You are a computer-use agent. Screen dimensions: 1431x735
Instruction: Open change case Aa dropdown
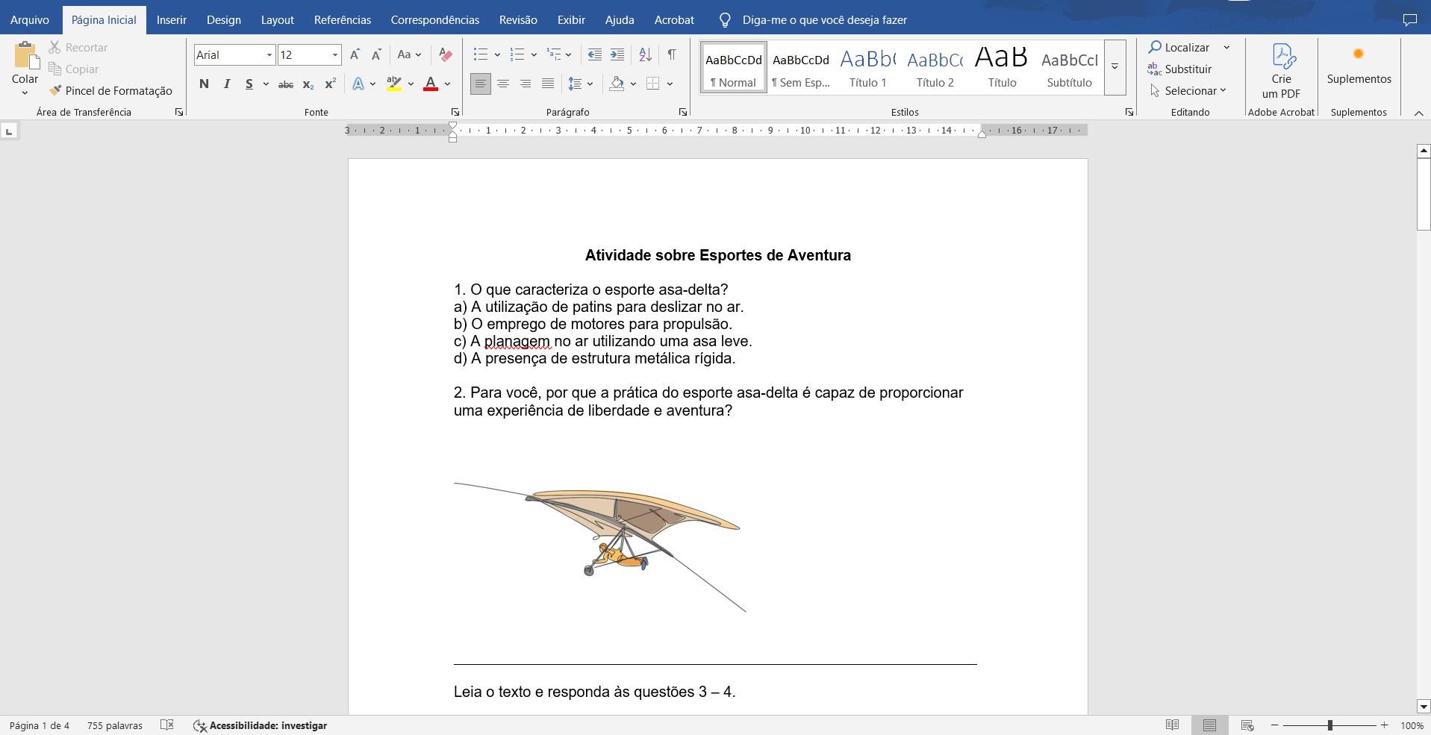pos(409,54)
